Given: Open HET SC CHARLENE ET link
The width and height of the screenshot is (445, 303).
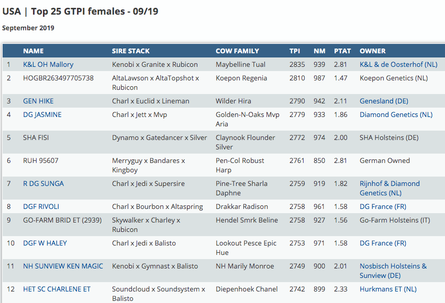Looking at the screenshot, I should [57, 289].
